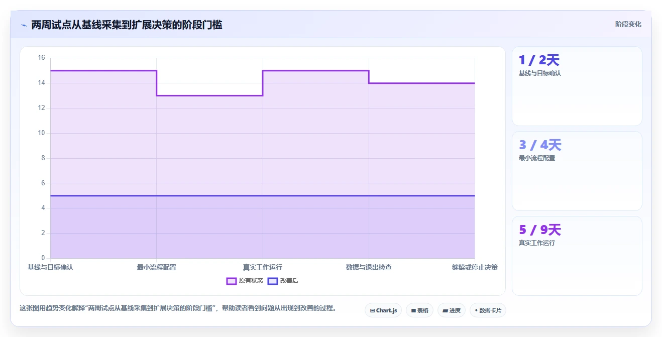Image resolution: width=662 pixels, height=337 pixels.
Task: Open the 1 / 2天 基线与目标确认 card
Action: pyautogui.click(x=577, y=86)
